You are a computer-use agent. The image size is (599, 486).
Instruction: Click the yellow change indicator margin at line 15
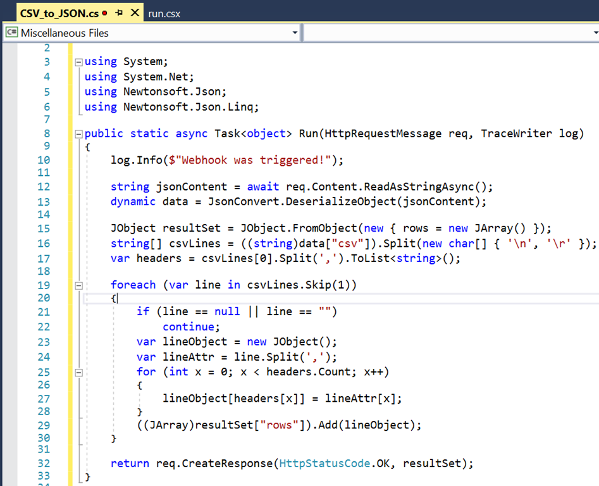click(x=71, y=228)
